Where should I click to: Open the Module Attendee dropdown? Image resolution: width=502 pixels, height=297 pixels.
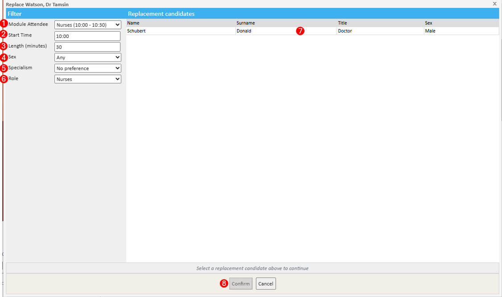[87, 25]
